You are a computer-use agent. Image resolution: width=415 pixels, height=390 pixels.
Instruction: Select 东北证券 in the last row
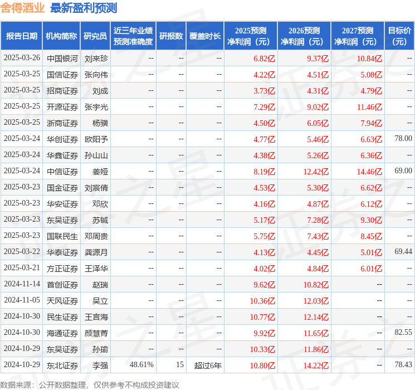point(62,365)
